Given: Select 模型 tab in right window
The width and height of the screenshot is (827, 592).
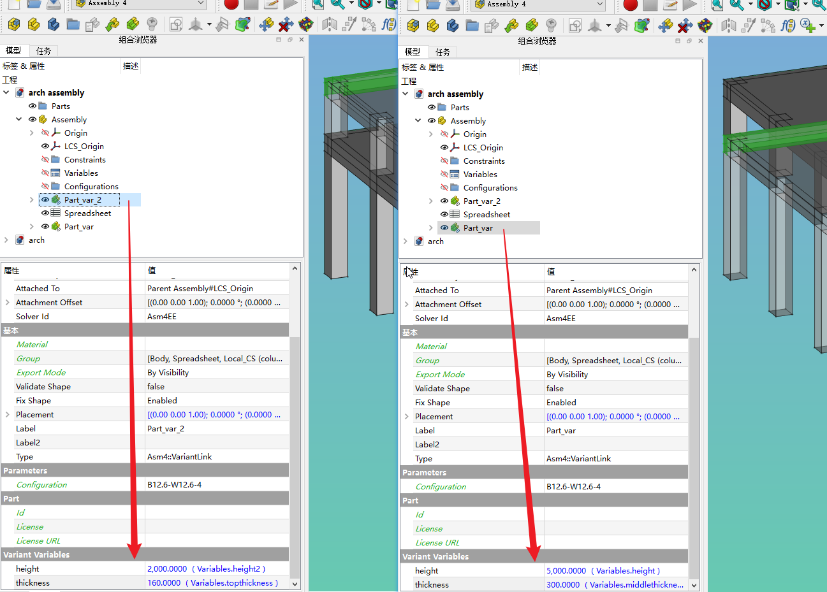Looking at the screenshot, I should [412, 52].
